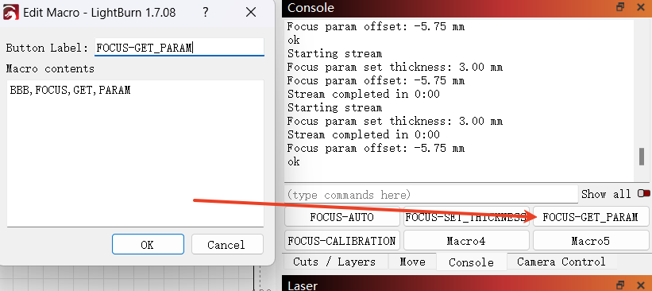Cancel the macro edit

(227, 244)
